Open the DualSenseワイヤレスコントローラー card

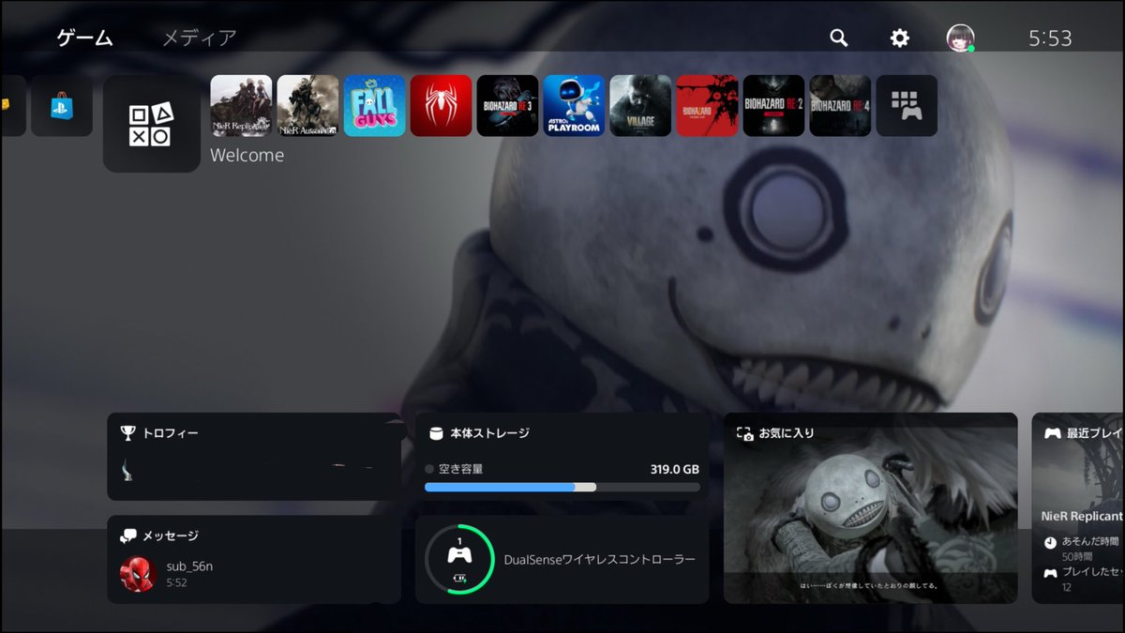pos(562,559)
